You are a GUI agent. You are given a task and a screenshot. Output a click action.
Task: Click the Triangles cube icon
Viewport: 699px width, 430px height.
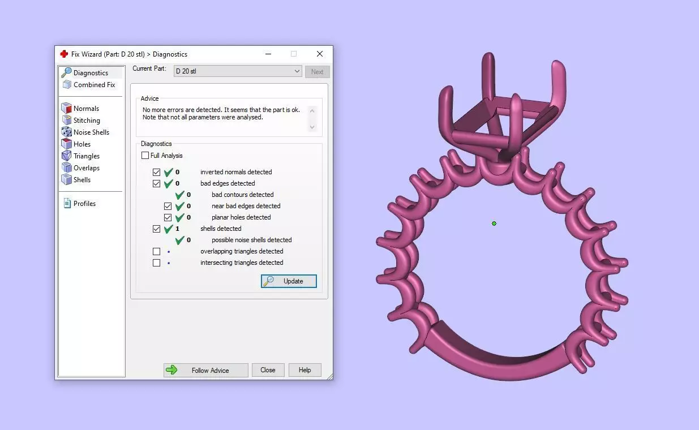coord(66,156)
